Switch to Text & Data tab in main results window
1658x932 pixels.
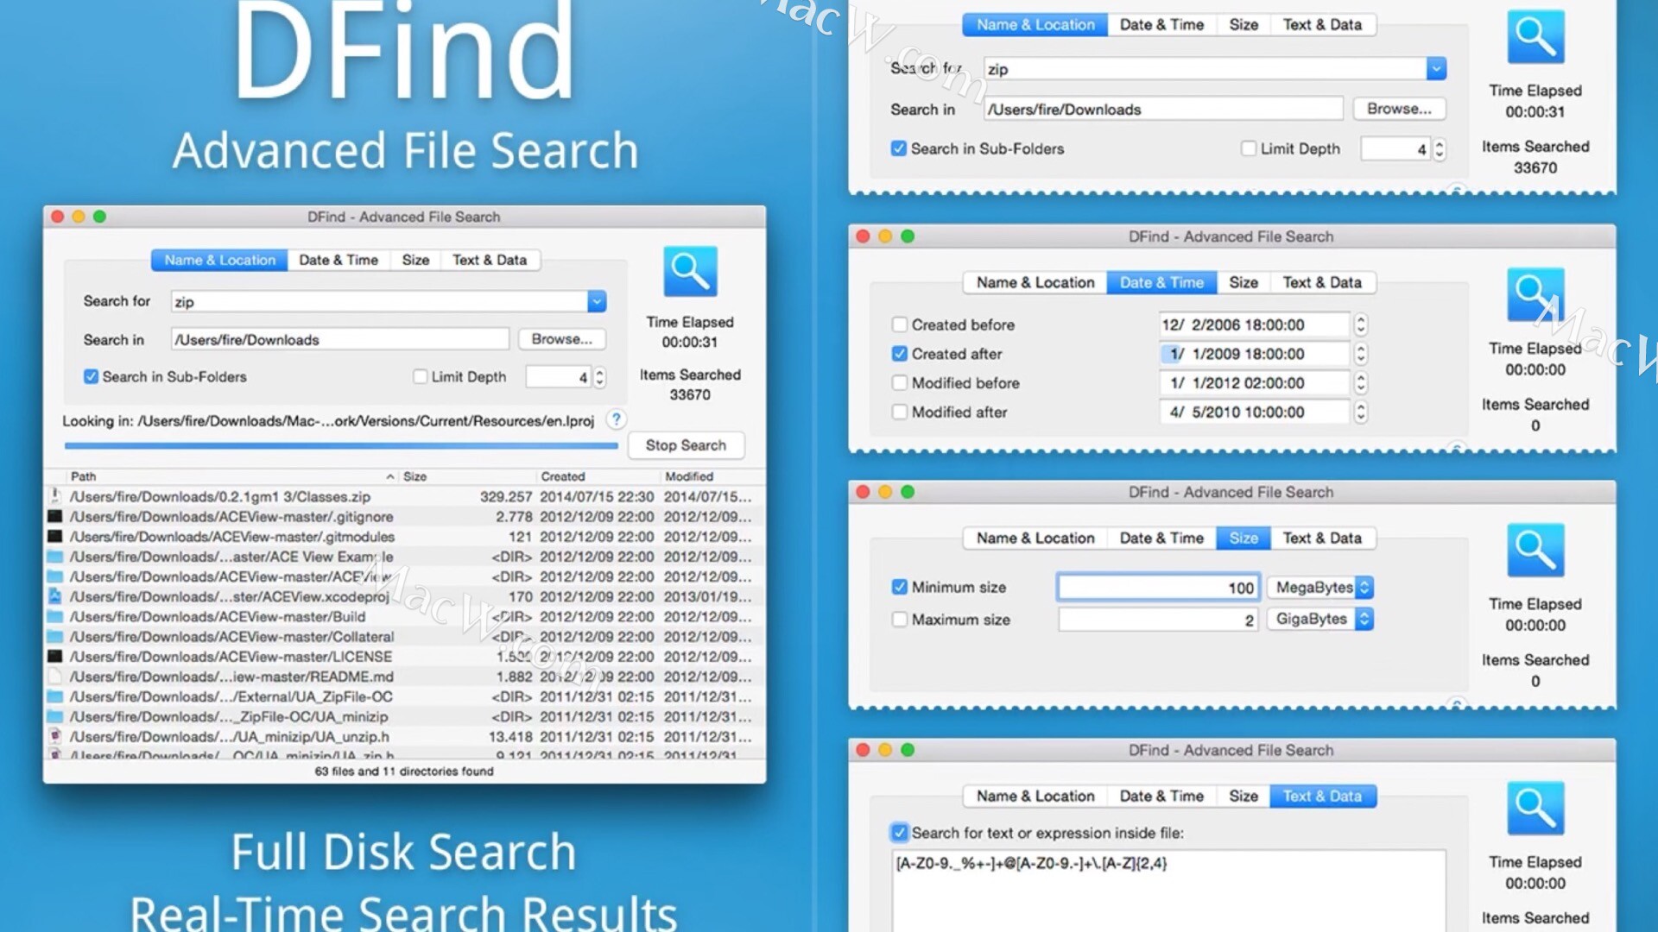(490, 260)
